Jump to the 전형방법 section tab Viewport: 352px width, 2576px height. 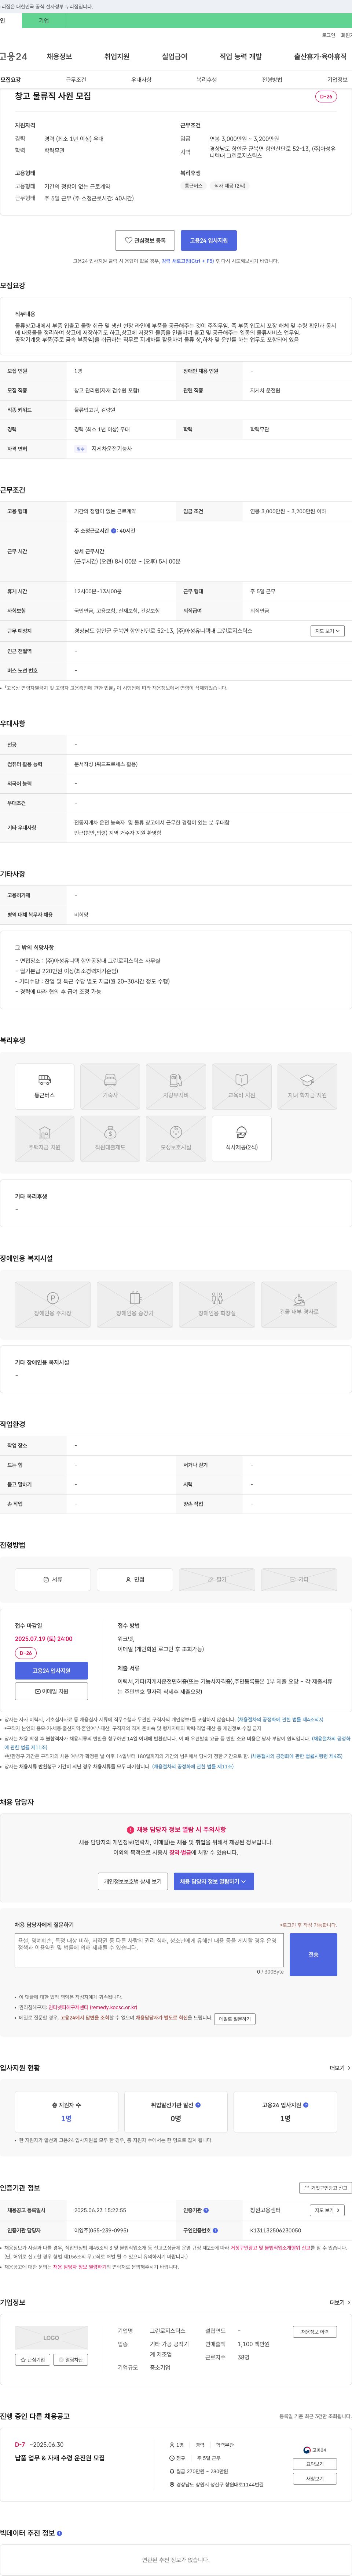point(272,80)
